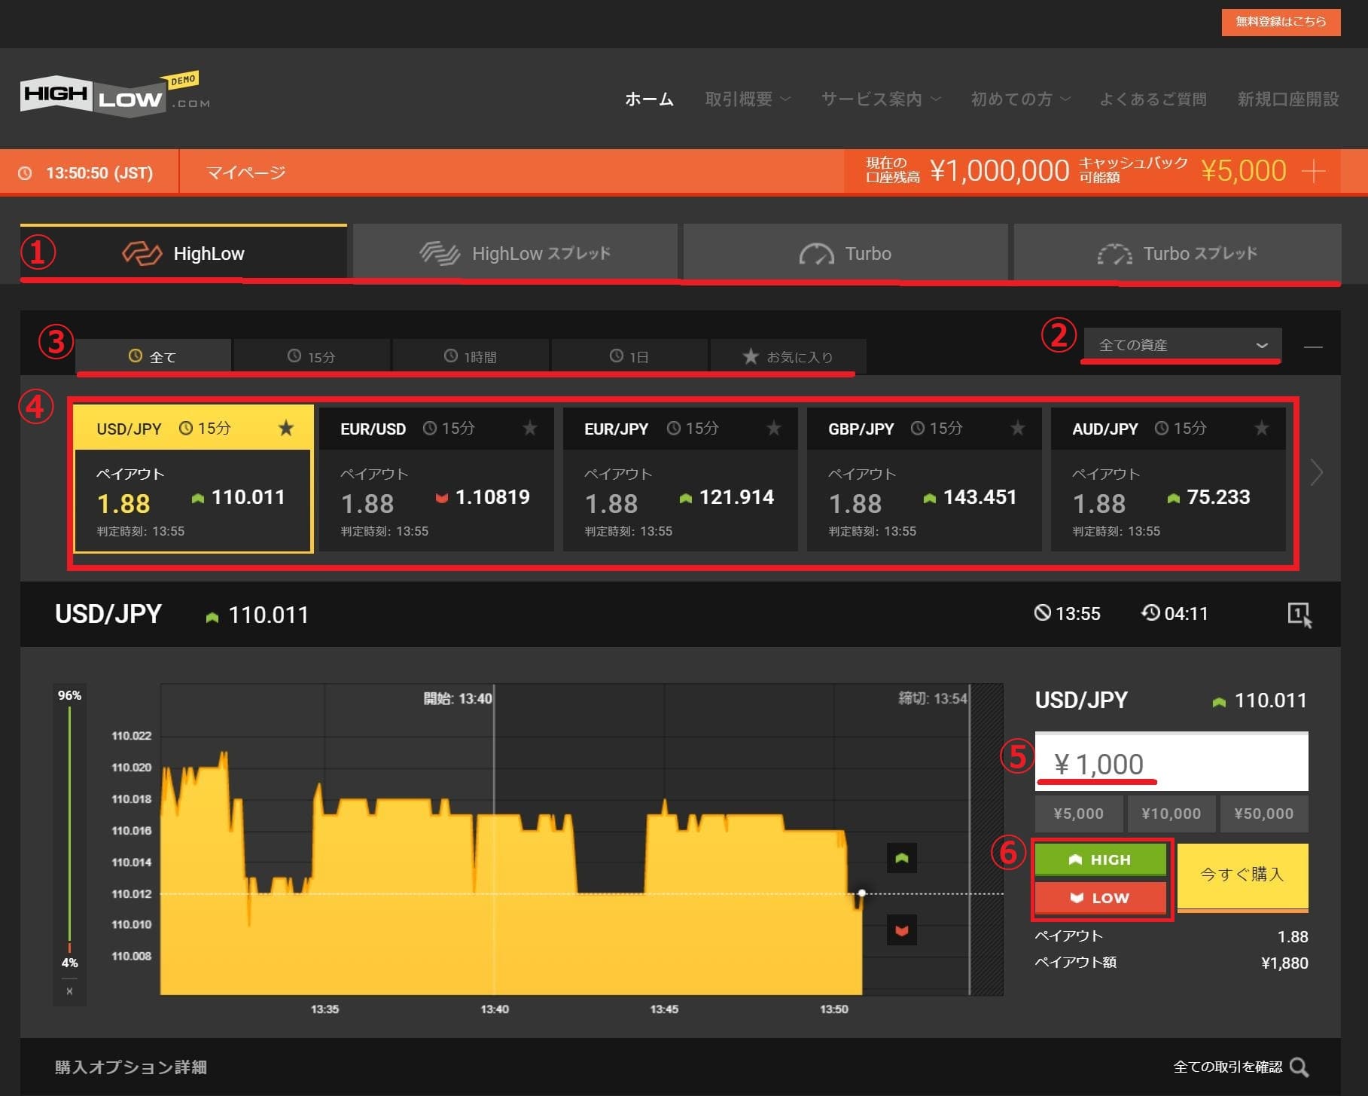Click the account balance ¥1,000,000
Viewport: 1368px width, 1096px height.
[1000, 171]
